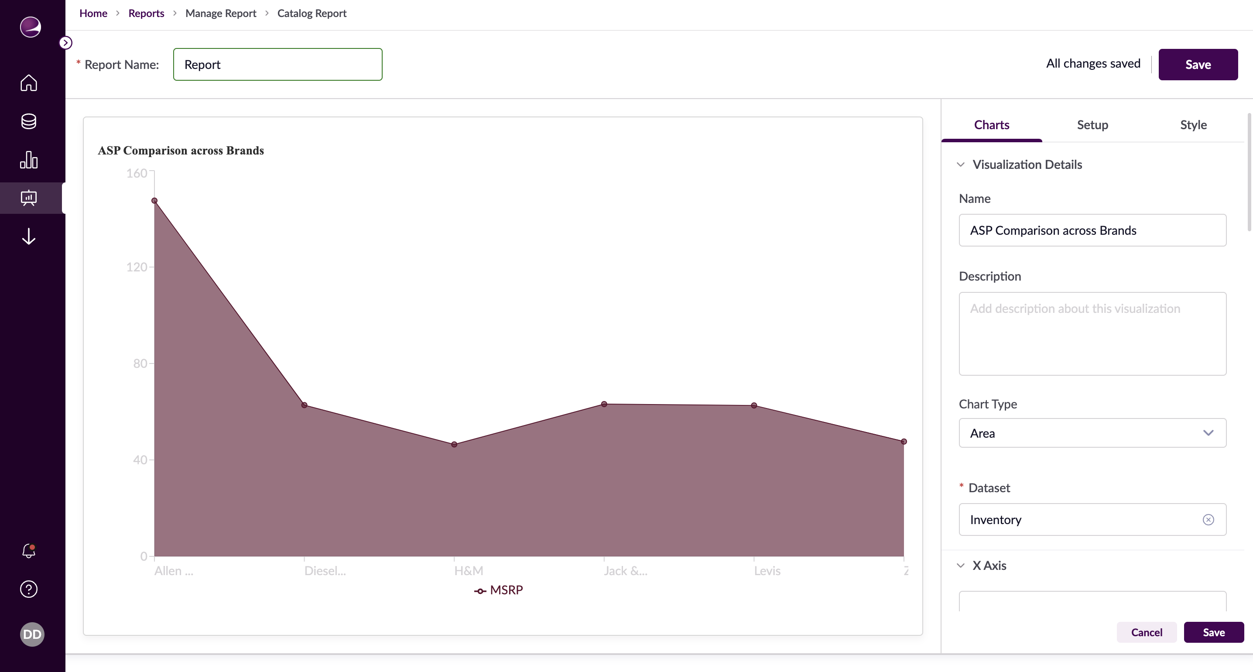Open the Chart Type dropdown

pyautogui.click(x=1092, y=433)
